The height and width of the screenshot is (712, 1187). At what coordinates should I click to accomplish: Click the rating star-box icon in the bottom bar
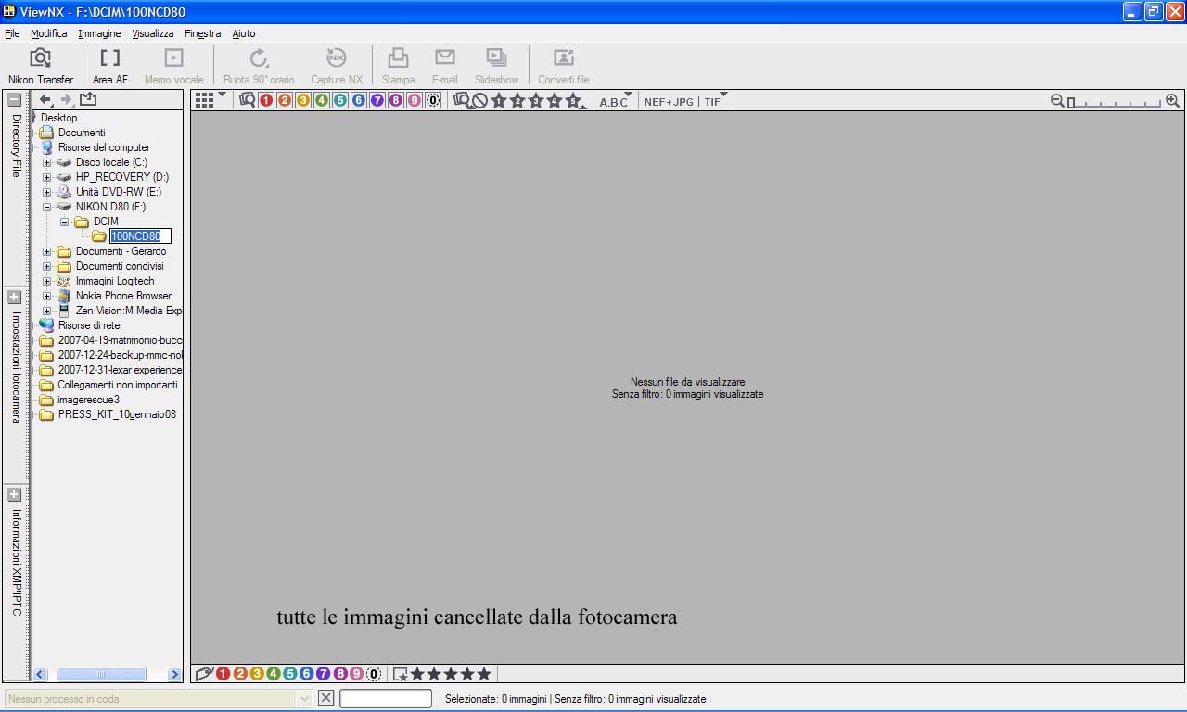[x=400, y=674]
